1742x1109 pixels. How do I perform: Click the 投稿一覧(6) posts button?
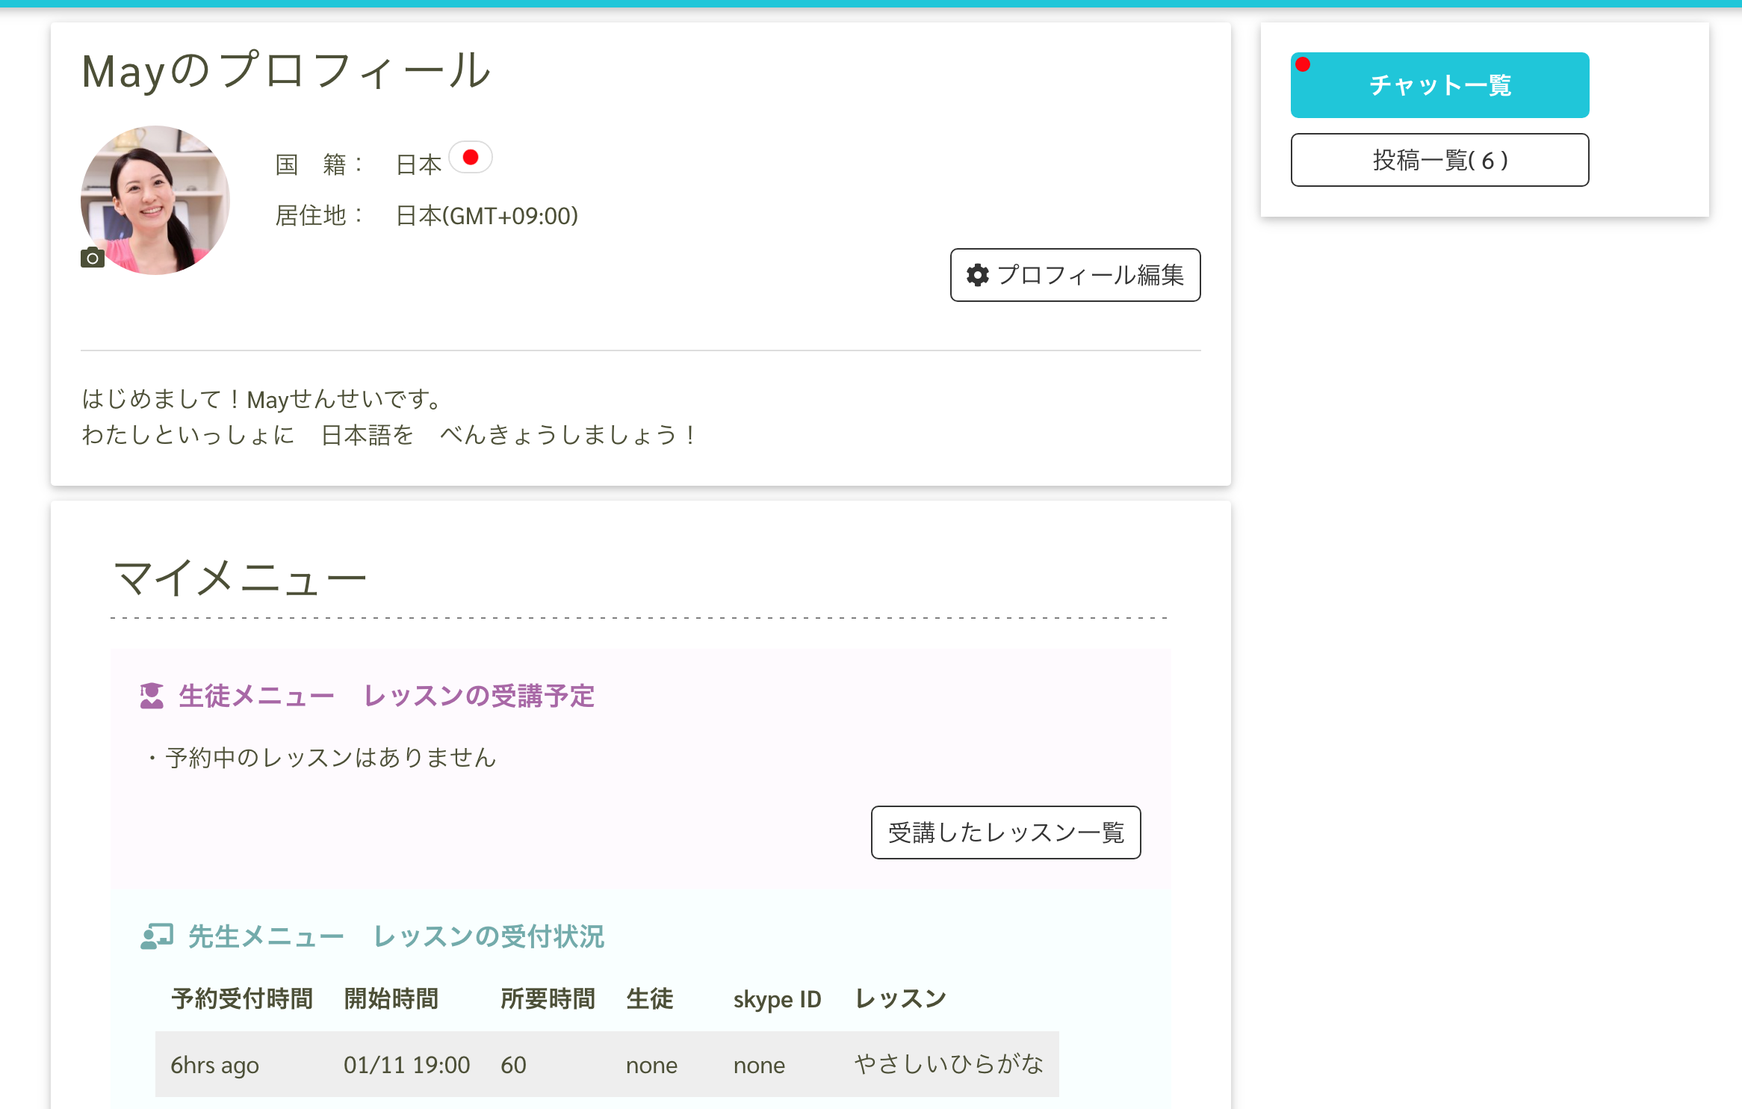[1439, 160]
